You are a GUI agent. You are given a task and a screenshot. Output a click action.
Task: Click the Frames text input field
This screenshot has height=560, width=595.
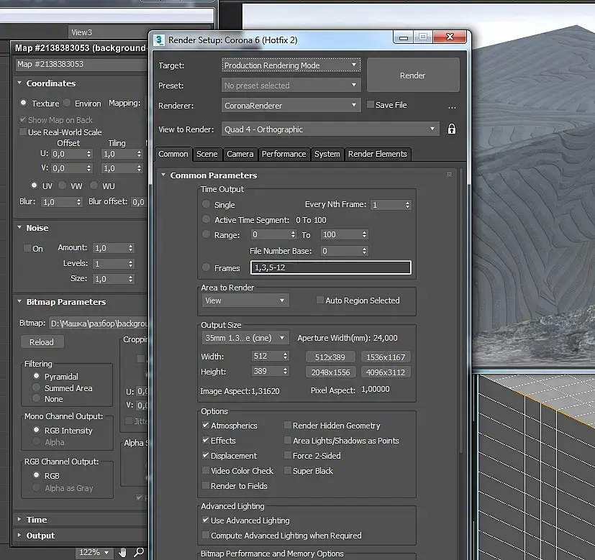point(330,268)
